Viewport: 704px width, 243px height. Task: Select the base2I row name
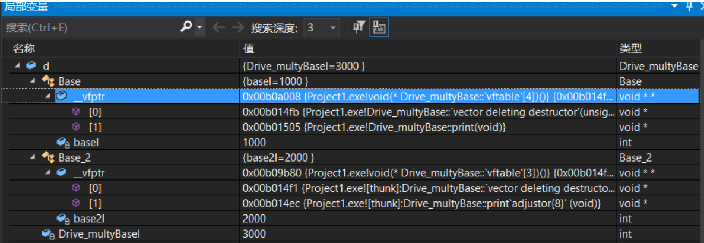point(89,219)
